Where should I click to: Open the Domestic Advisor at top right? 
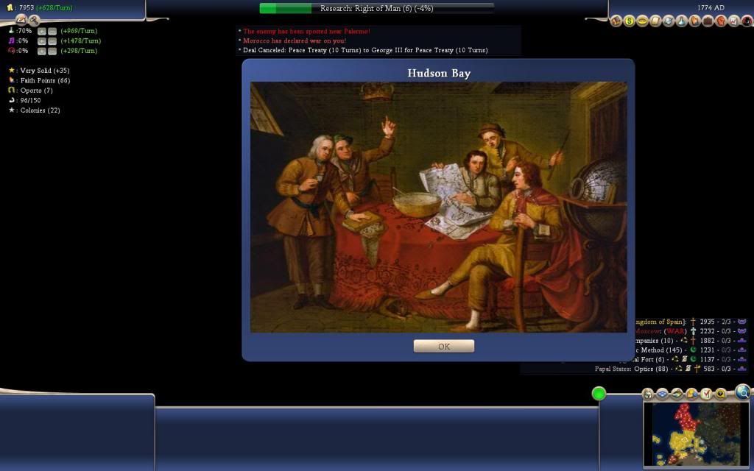click(616, 21)
